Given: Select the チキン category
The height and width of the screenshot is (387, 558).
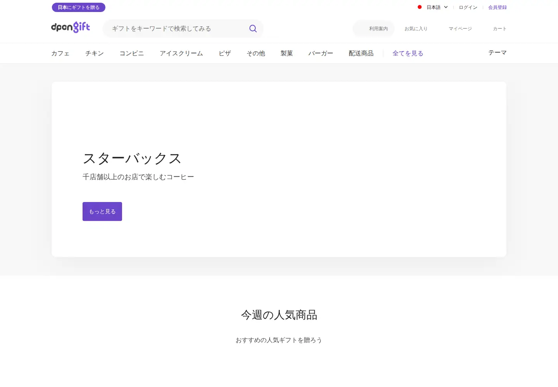Looking at the screenshot, I should coord(95,53).
